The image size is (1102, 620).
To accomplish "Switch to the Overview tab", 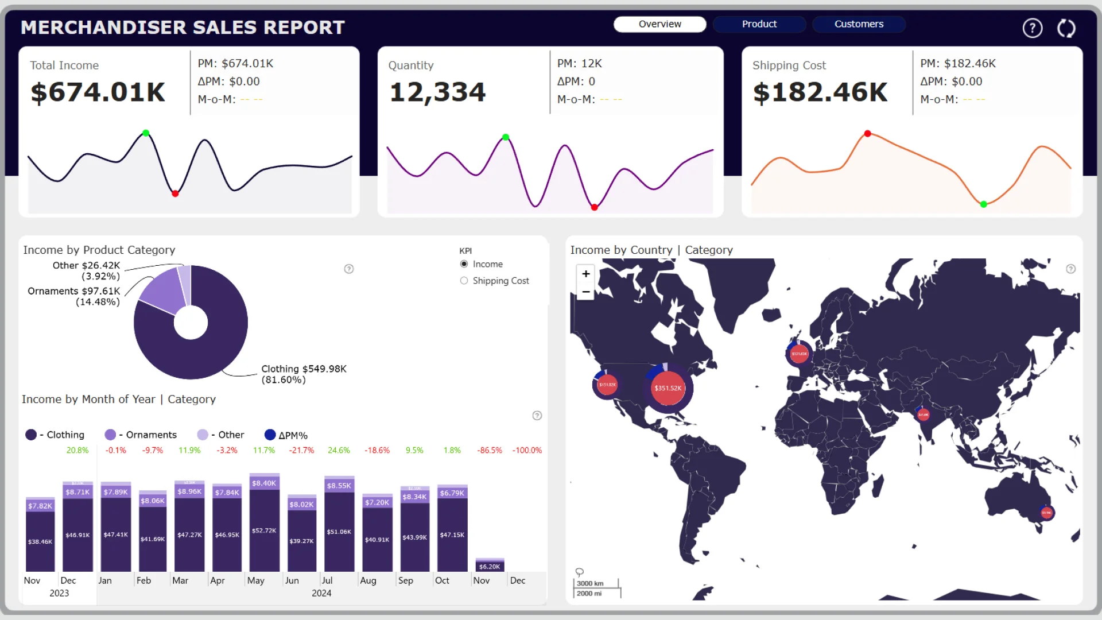I will [659, 24].
